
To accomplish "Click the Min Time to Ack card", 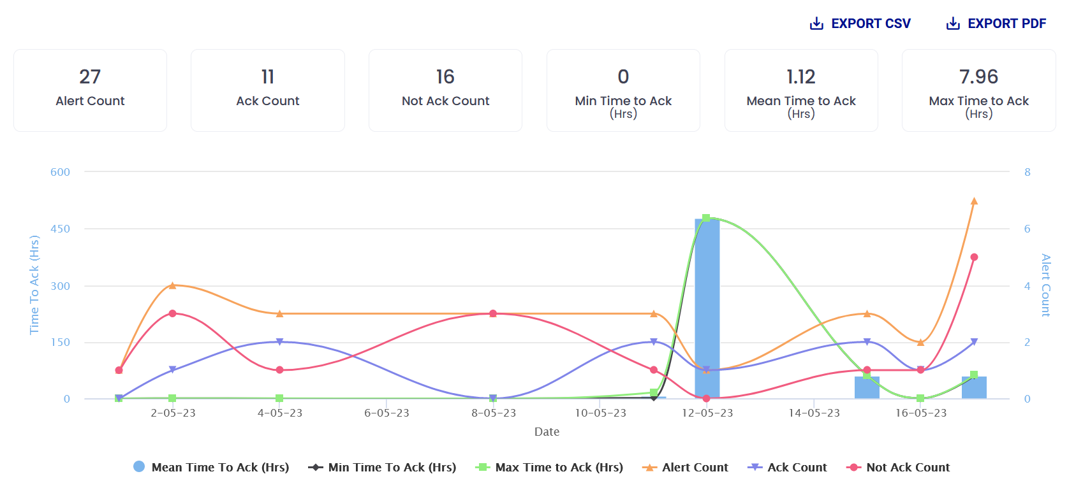I will coord(623,90).
